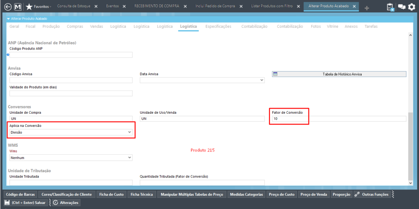Switch to Eventos tab
The image size is (419, 209).
(x=112, y=6)
